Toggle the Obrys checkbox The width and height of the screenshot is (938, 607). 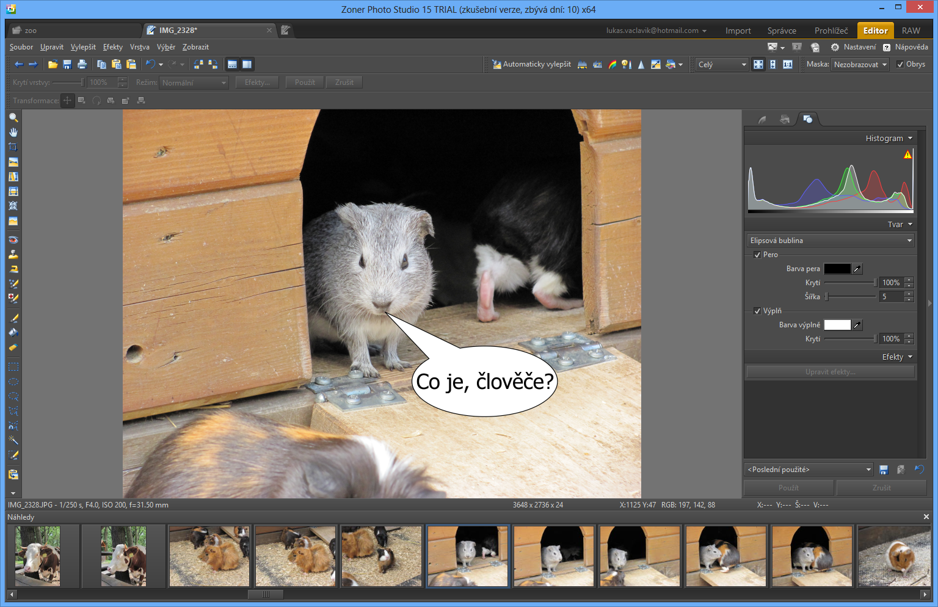point(900,64)
